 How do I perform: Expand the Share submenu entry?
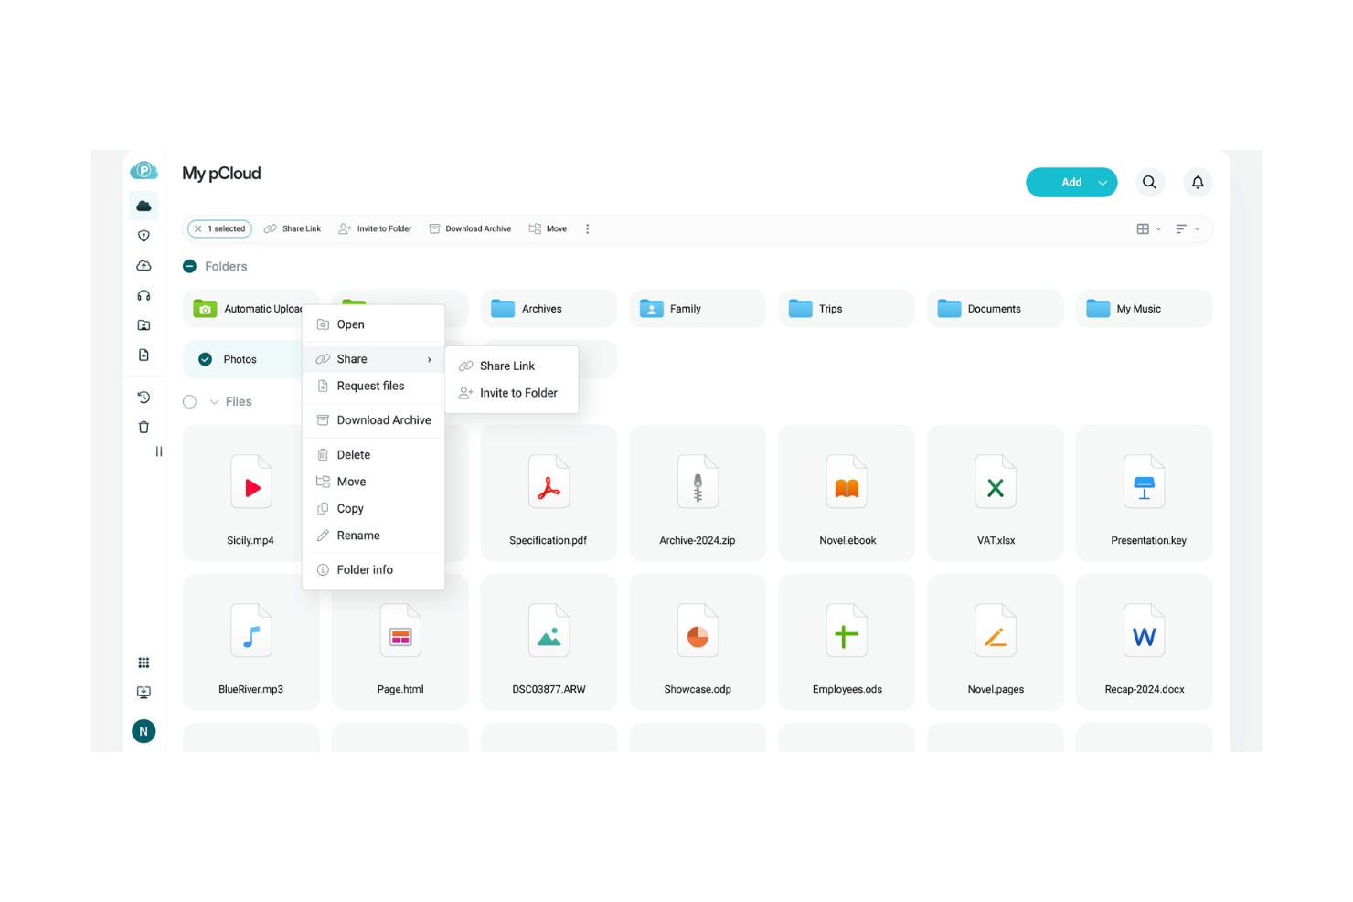(x=373, y=359)
